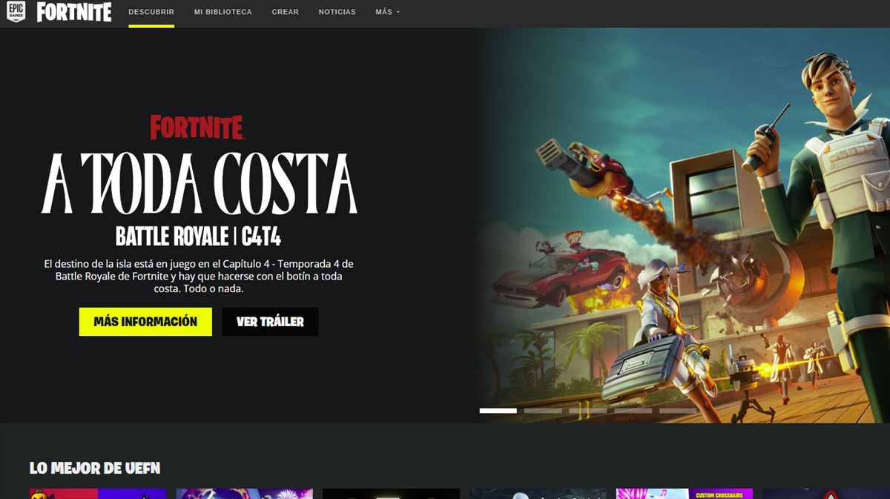
Task: Open the Custom Crosshairs island thumbnail
Action: [x=685, y=494]
